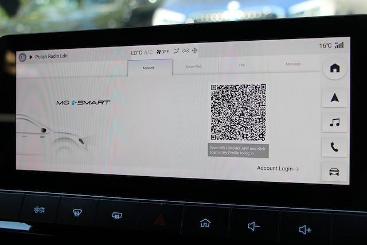This screenshot has width=367, height=245.
Task: Open the Phone icon in the sidebar
Action: (334, 147)
